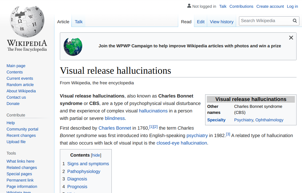This screenshot has width=302, height=193.
Task: Load a Random article
Action: 20,85
